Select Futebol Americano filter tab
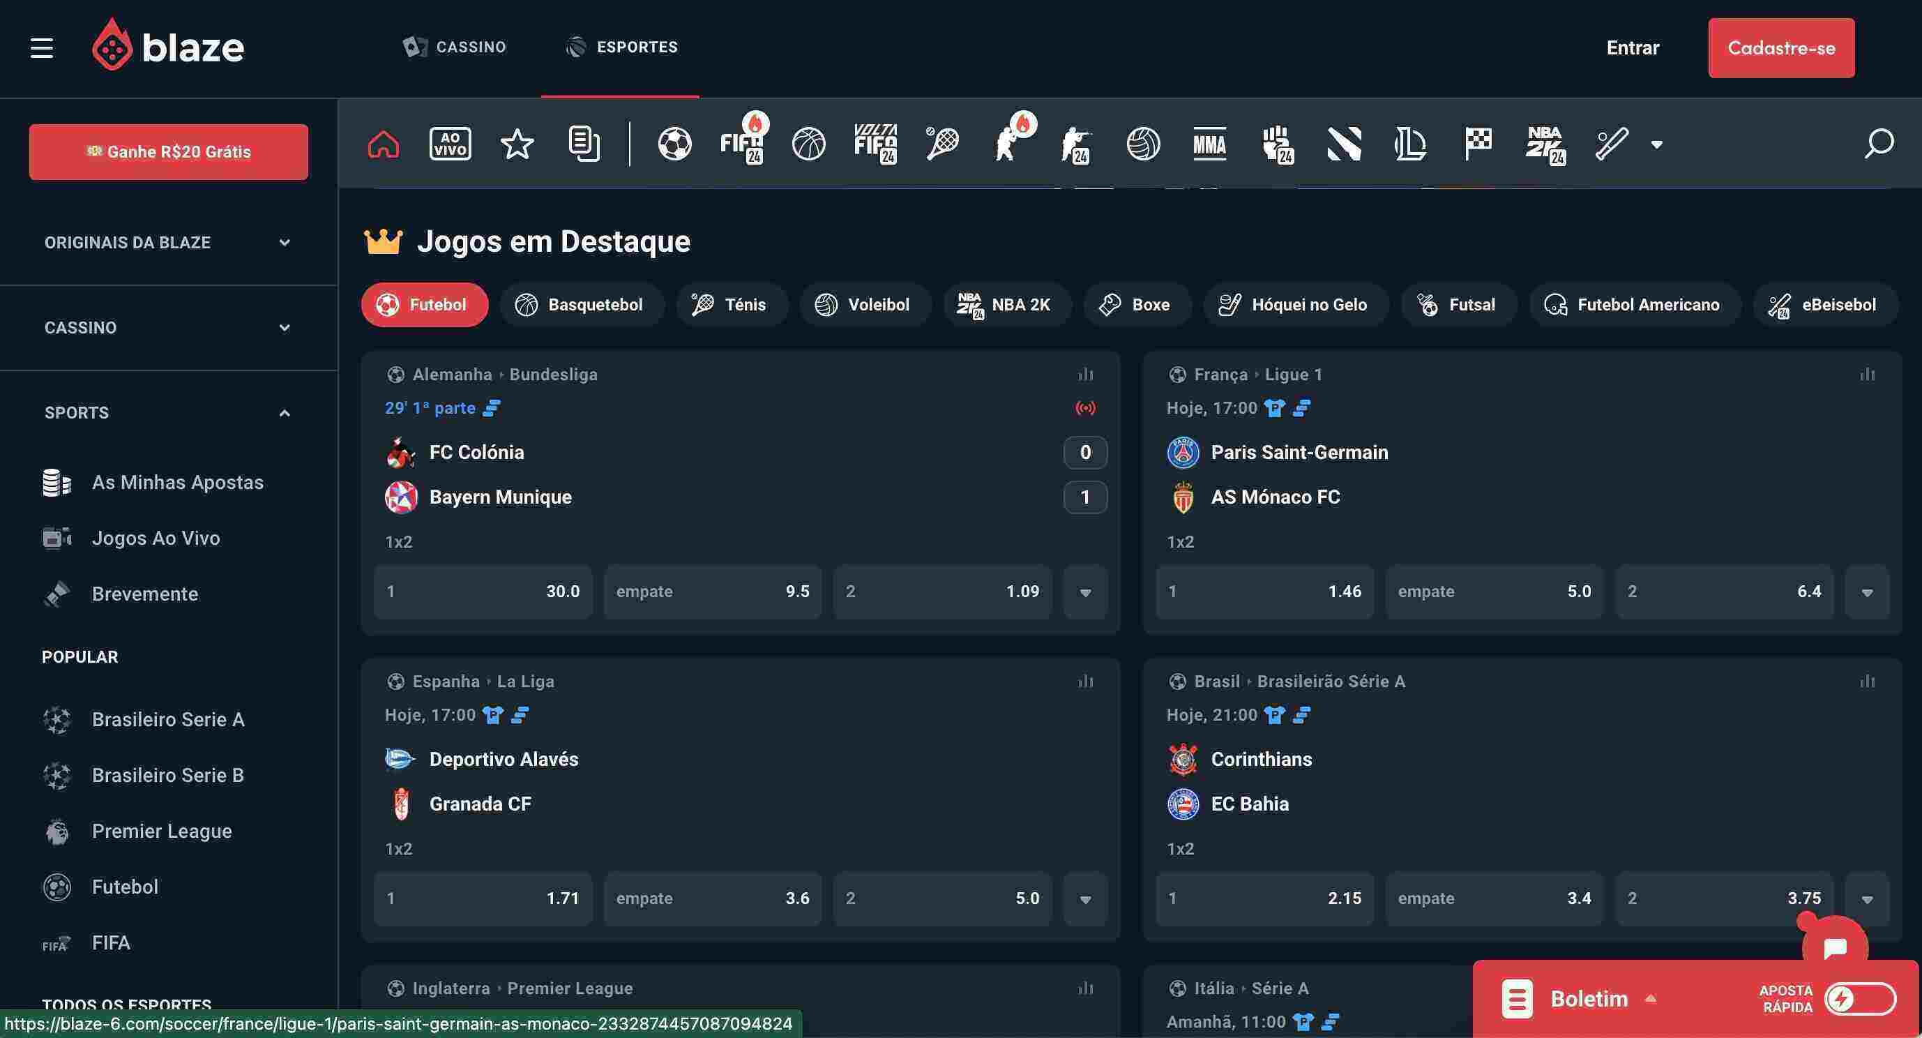The image size is (1922, 1038). point(1634,304)
